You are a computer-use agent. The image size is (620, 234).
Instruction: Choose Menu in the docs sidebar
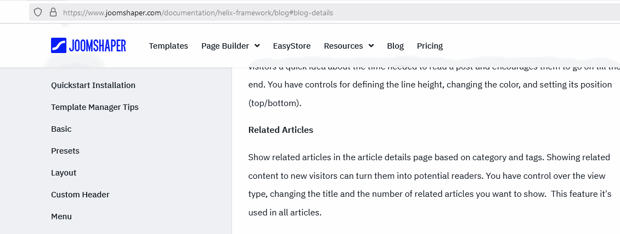(x=61, y=217)
